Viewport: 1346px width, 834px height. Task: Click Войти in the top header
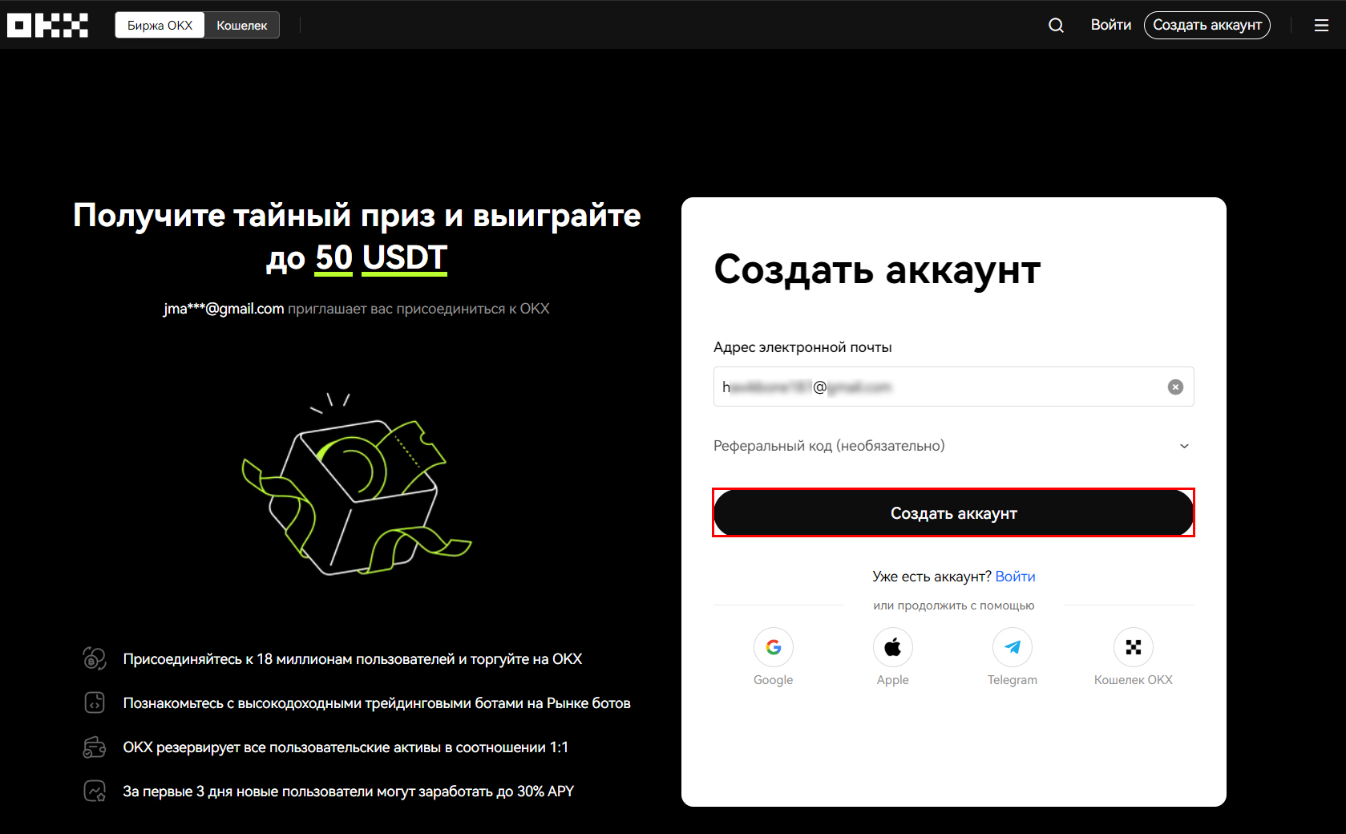1110,25
